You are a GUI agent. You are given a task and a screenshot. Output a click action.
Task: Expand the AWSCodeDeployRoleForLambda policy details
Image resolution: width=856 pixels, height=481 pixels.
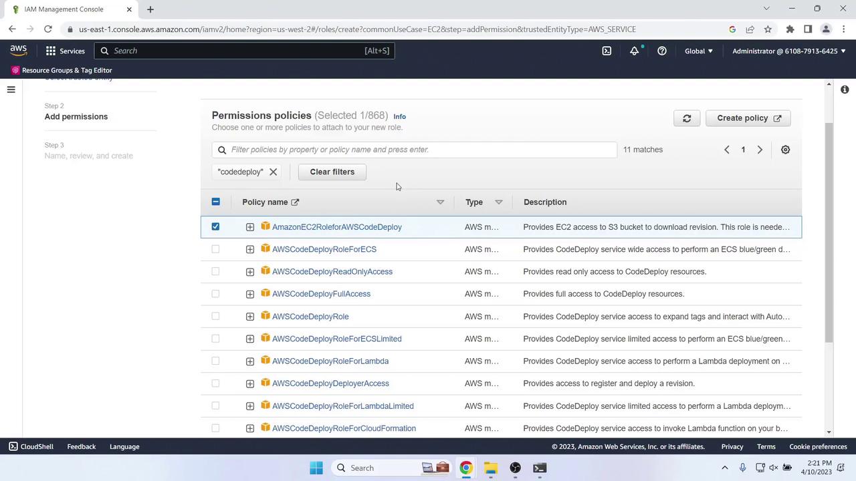(x=250, y=361)
